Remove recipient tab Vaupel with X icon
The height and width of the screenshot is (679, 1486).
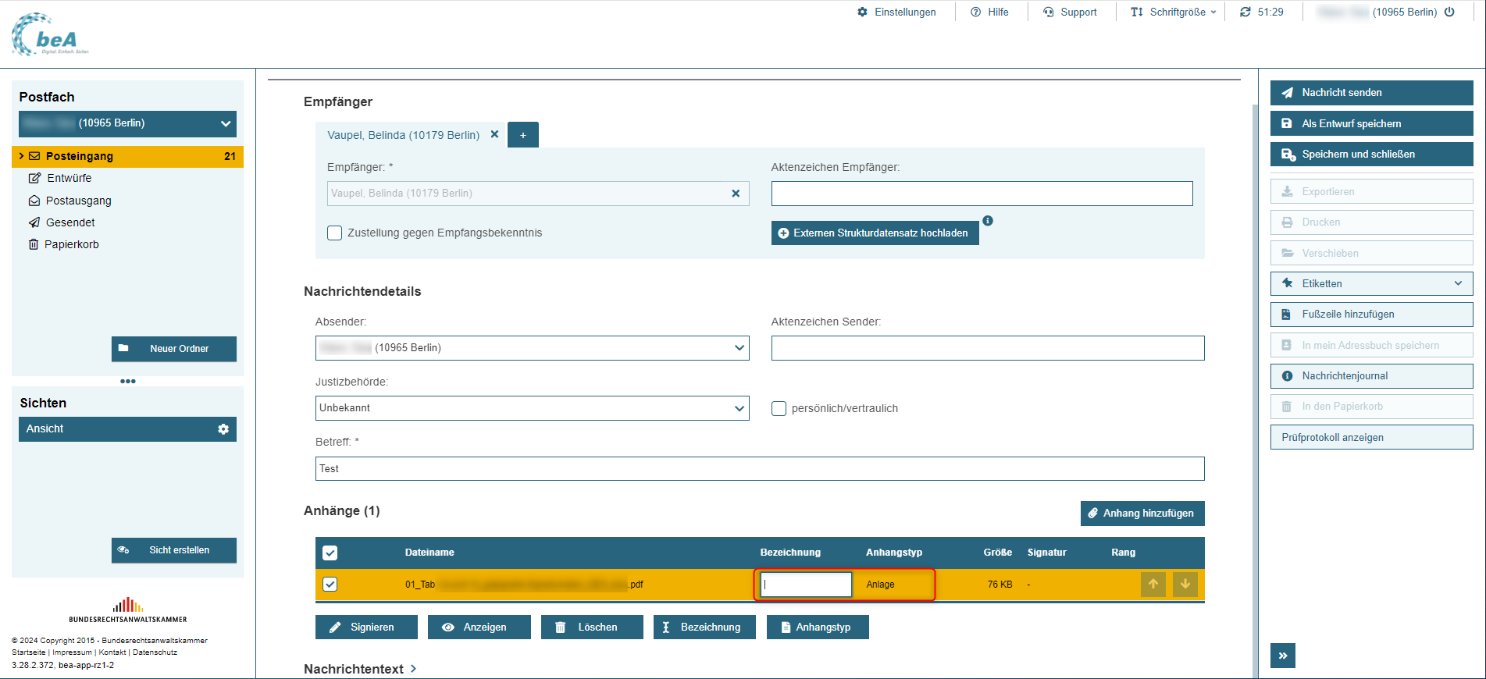494,134
